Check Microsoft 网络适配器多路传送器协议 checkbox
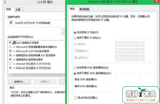The image size is (160, 104). pyautogui.click(x=10, y=47)
